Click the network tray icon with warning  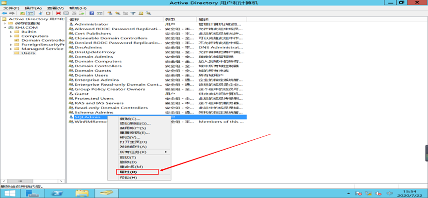pos(369,194)
